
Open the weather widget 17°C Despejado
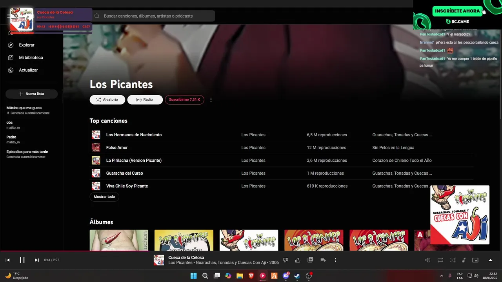(x=16, y=276)
